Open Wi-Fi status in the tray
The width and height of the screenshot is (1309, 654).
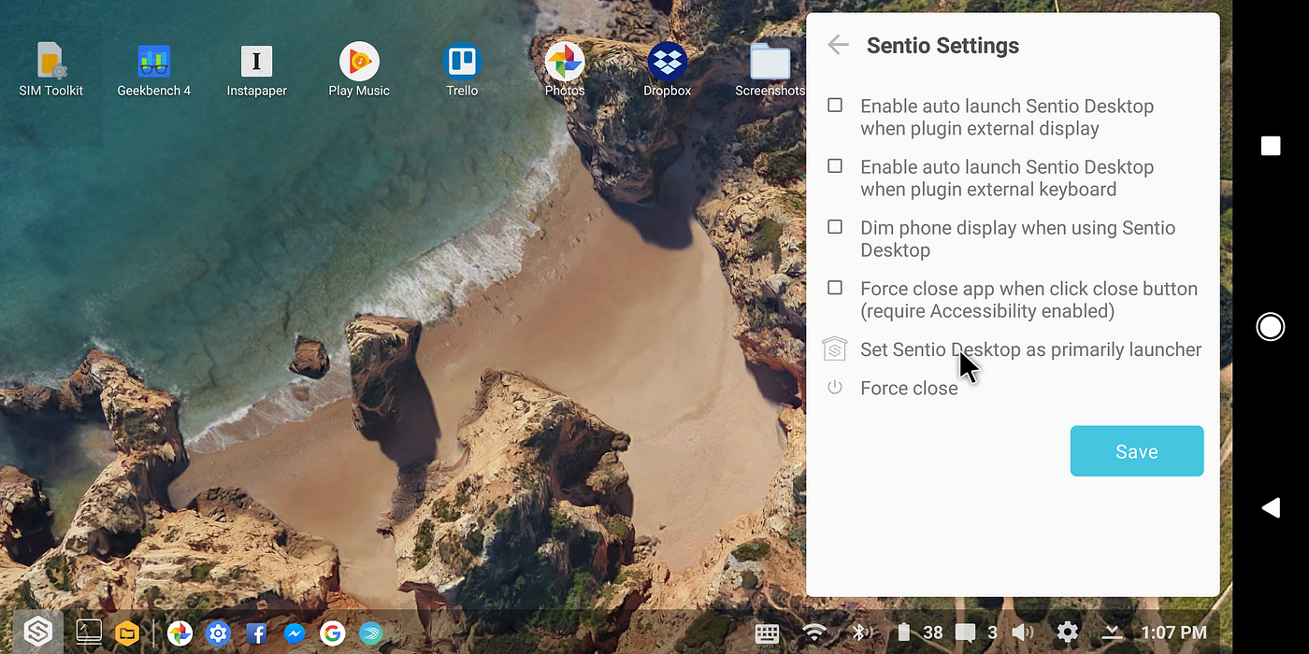(x=814, y=633)
